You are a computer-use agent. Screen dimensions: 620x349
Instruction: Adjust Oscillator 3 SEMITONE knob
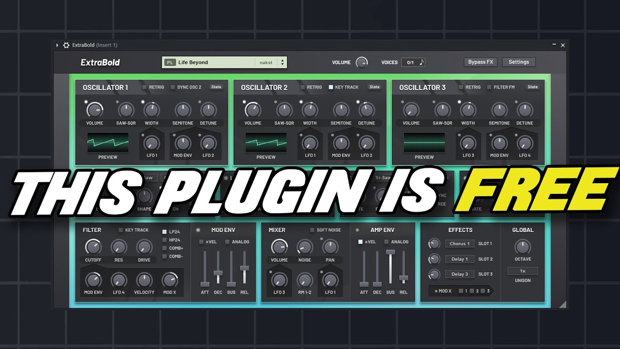(499, 110)
